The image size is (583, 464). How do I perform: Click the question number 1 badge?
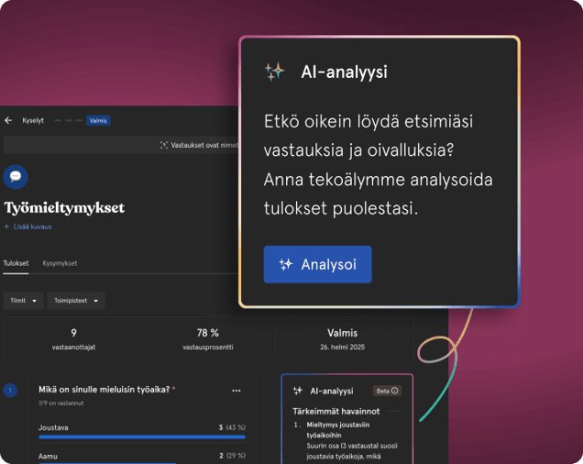pyautogui.click(x=10, y=391)
